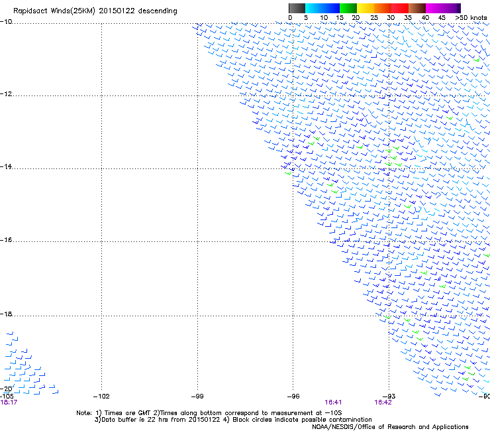Click the 'Times are GMT' note line
This screenshot has width=490, height=431.
tap(209, 413)
